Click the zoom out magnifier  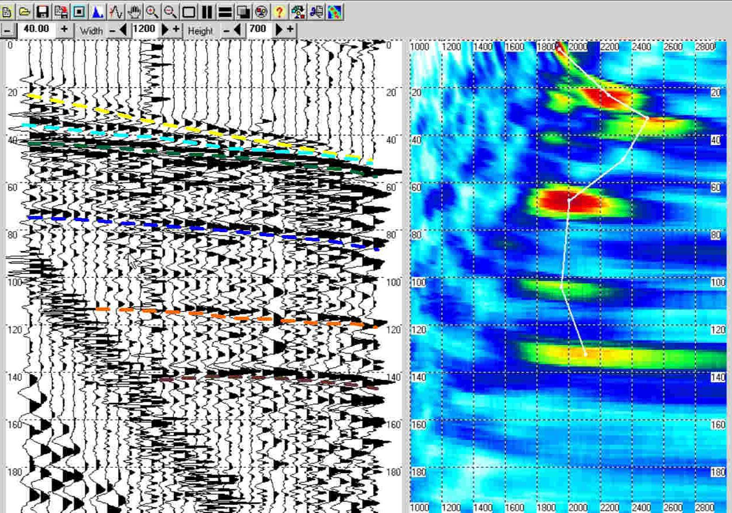point(170,11)
